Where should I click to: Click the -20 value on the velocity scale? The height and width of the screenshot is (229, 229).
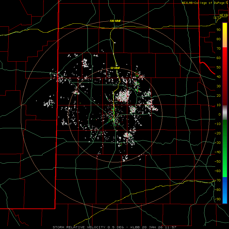(x=218, y=133)
